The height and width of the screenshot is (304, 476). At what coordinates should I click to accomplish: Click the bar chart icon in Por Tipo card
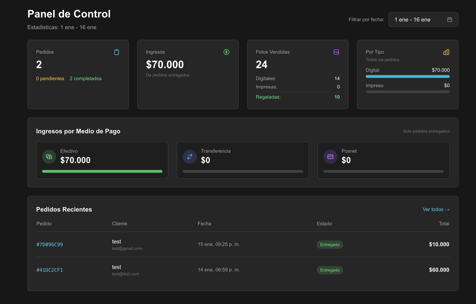coord(446,52)
